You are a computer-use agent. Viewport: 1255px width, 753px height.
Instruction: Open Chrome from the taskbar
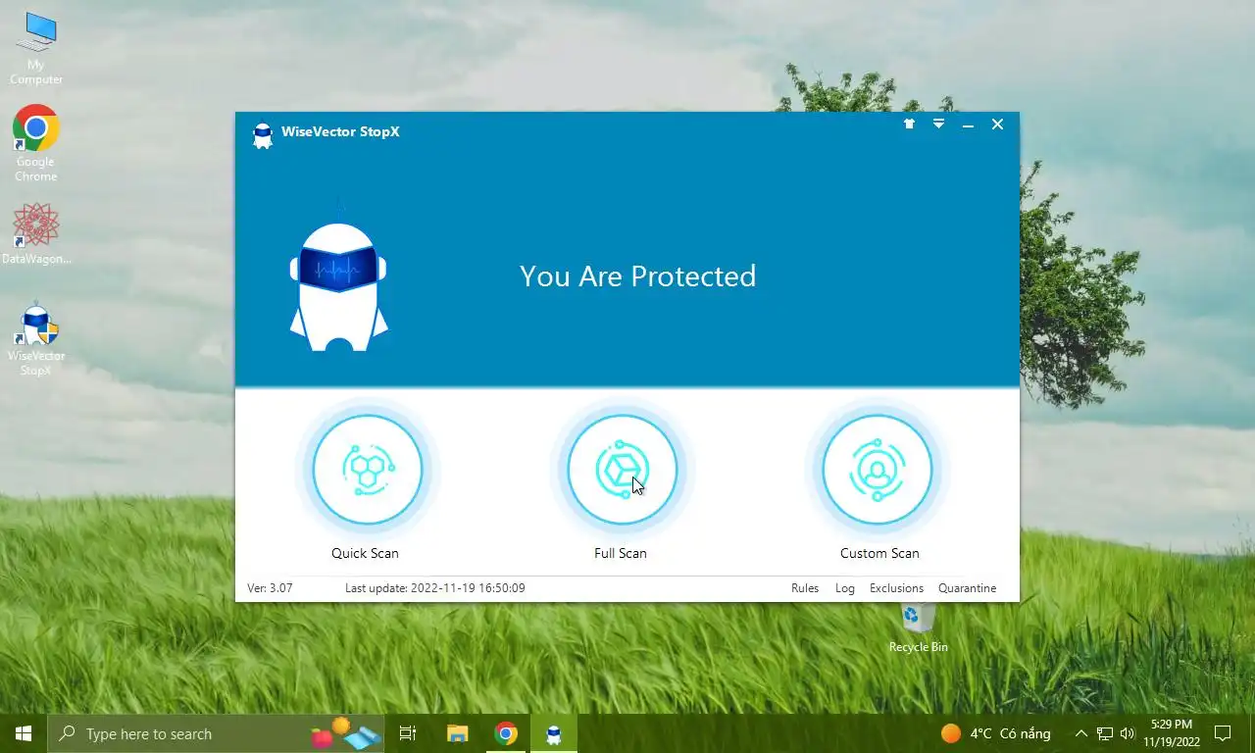tap(506, 733)
